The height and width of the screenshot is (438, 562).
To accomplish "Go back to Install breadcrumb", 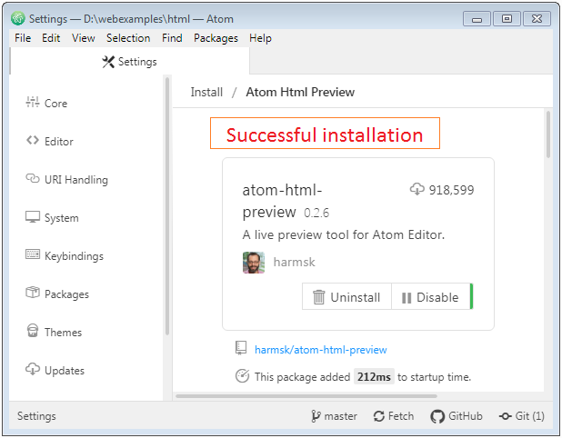I will coord(206,92).
